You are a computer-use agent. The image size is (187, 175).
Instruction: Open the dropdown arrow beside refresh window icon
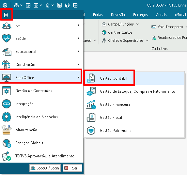41,5
